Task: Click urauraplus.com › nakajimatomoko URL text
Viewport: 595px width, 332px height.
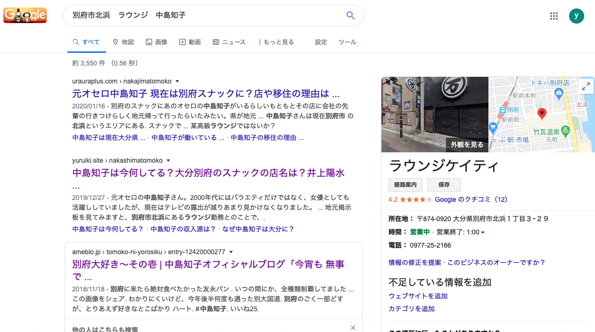Action: [x=122, y=81]
